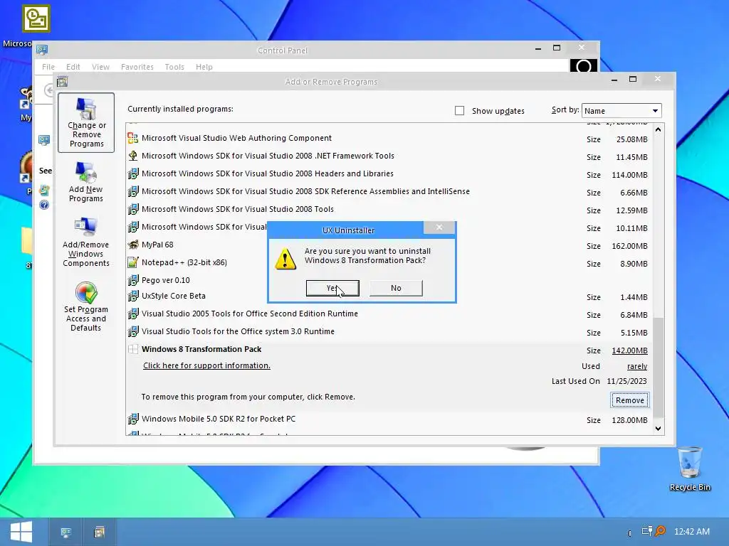The image size is (729, 546).
Task: Select the Windows 8 Transformation Pack entry
Action: tap(201, 349)
